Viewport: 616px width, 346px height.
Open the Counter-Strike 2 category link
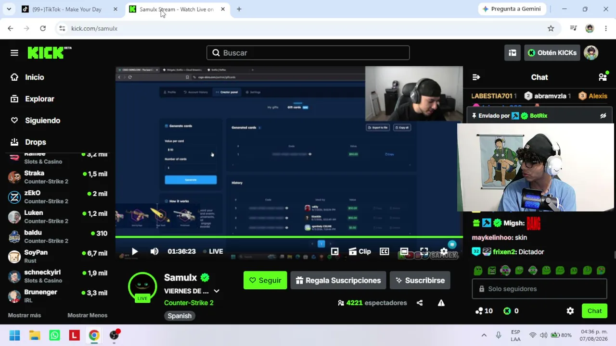click(189, 303)
